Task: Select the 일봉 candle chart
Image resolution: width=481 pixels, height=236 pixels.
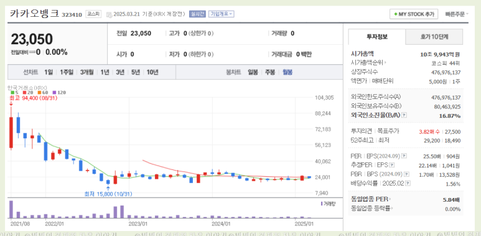Action: 253,72
